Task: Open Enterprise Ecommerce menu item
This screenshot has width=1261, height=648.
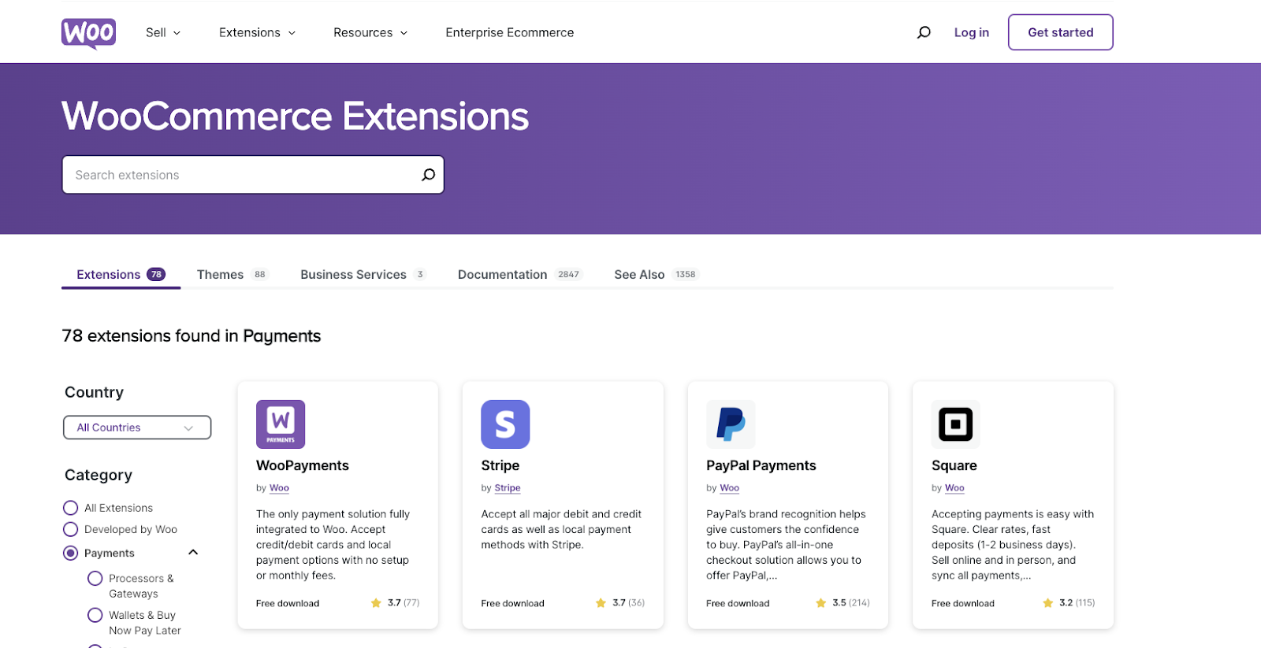Action: [510, 32]
